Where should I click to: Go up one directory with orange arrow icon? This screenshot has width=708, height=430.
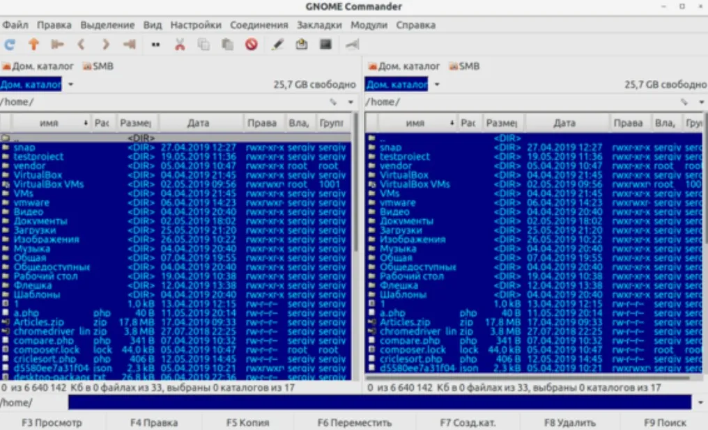pos(34,44)
